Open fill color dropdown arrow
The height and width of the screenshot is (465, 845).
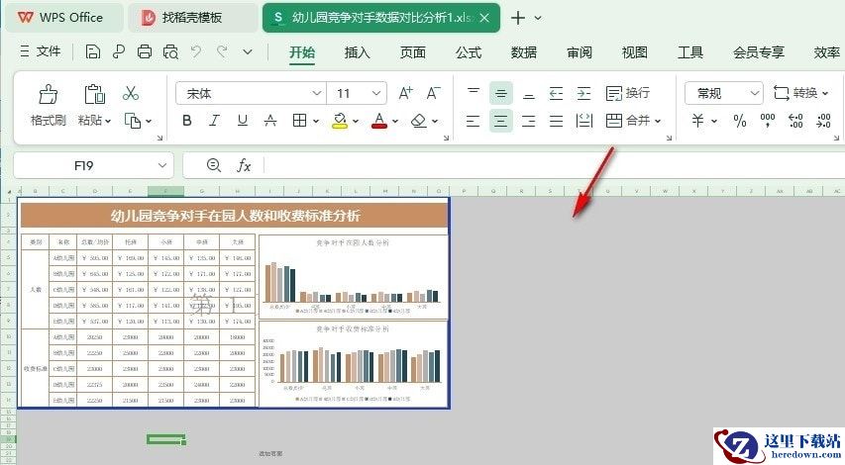[x=355, y=121]
